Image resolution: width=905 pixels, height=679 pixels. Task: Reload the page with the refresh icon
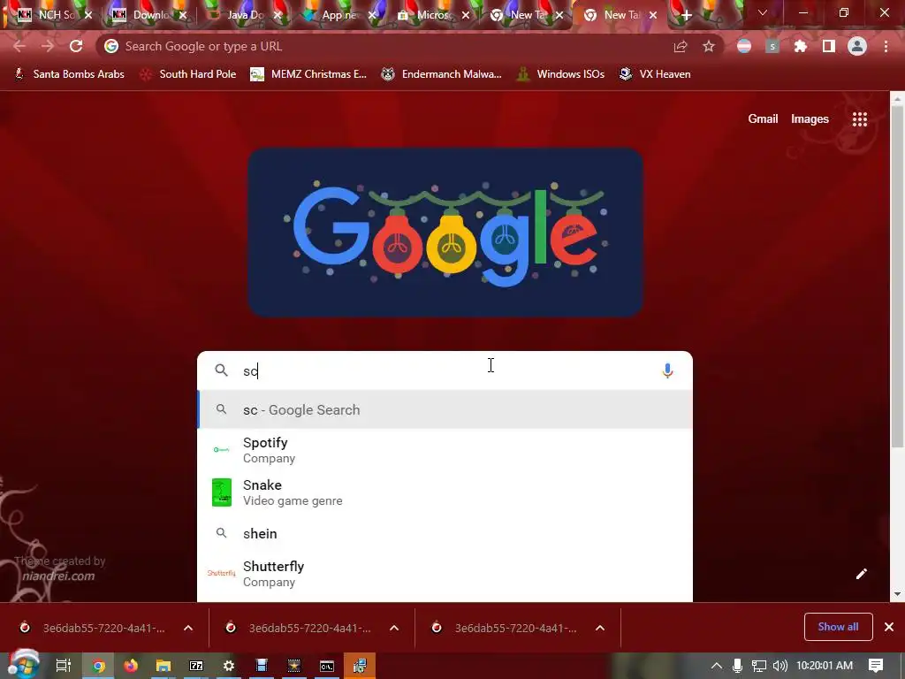point(76,46)
